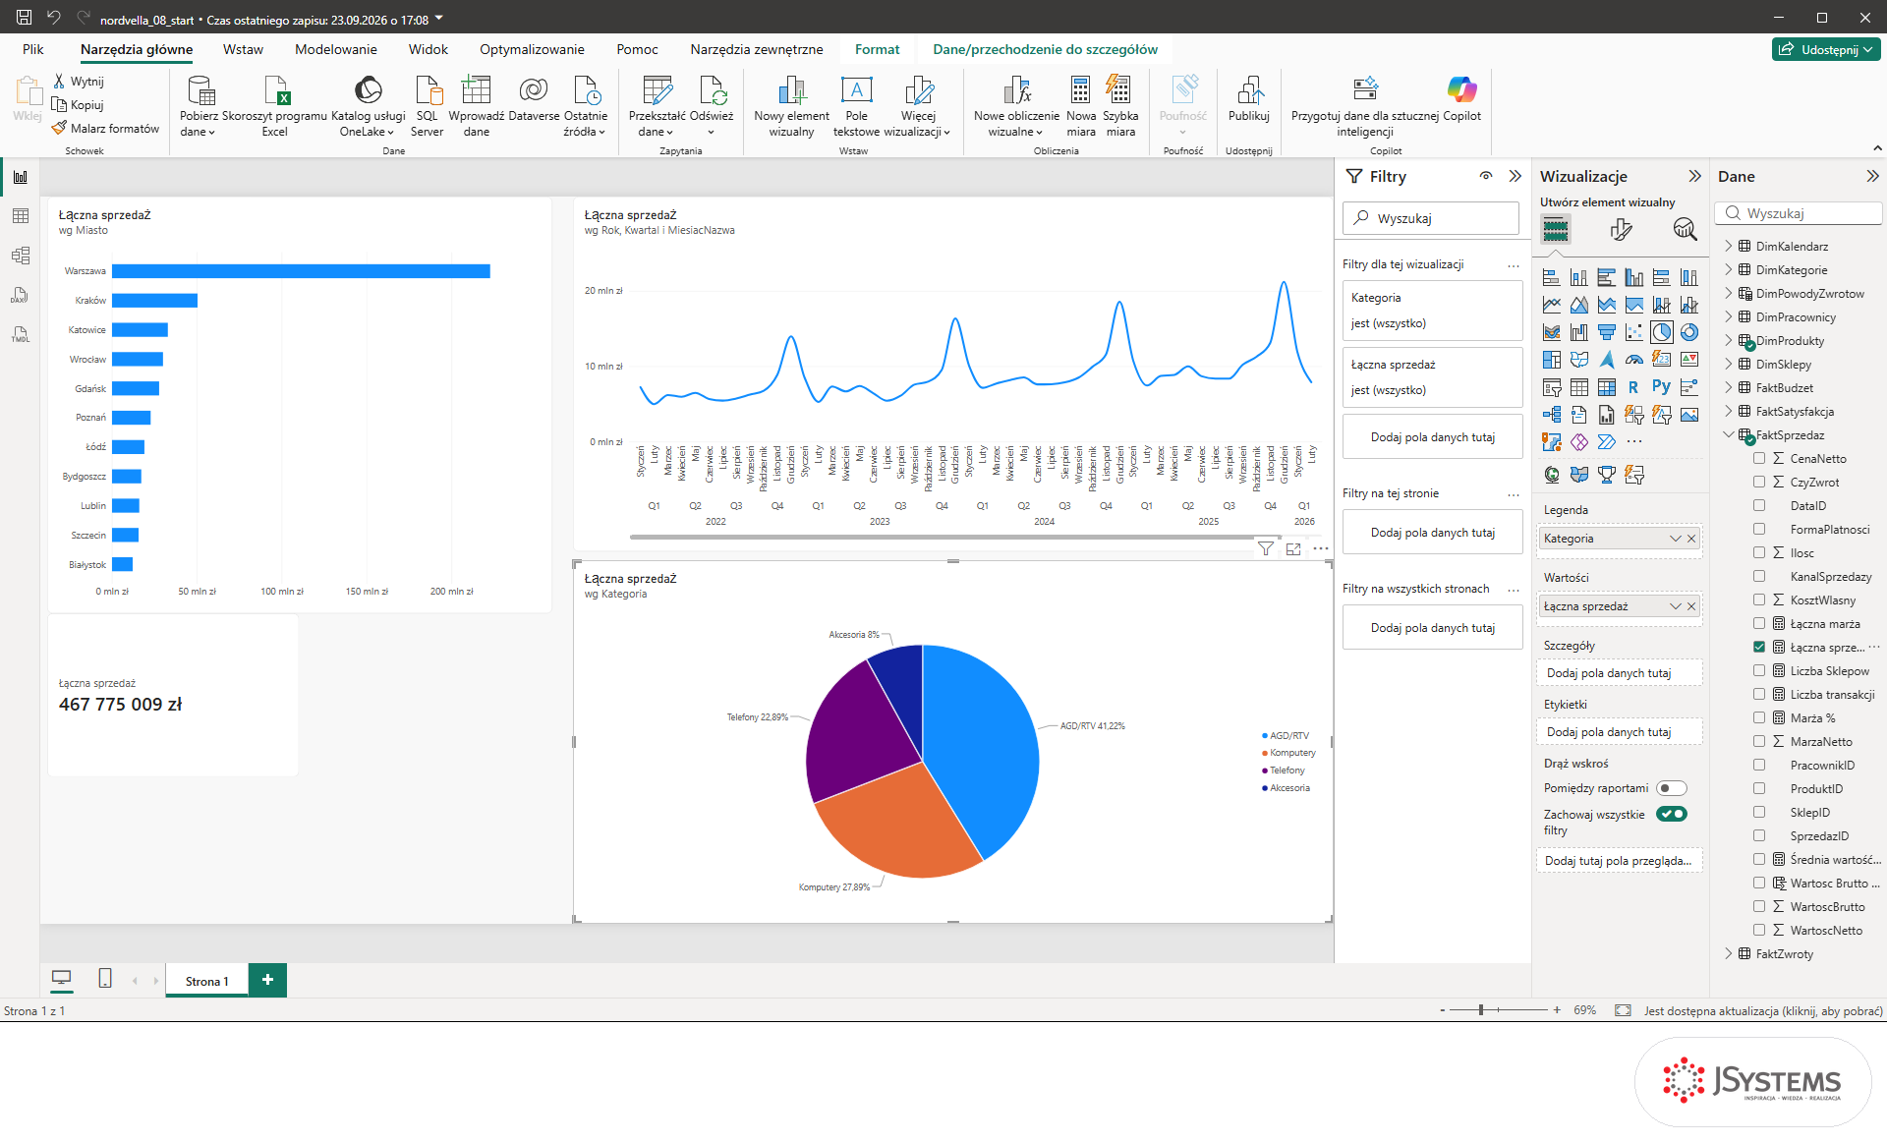Image resolution: width=1887 pixels, height=1142 pixels.
Task: Collapse the FaktSprzedaz table
Action: pyautogui.click(x=1729, y=434)
